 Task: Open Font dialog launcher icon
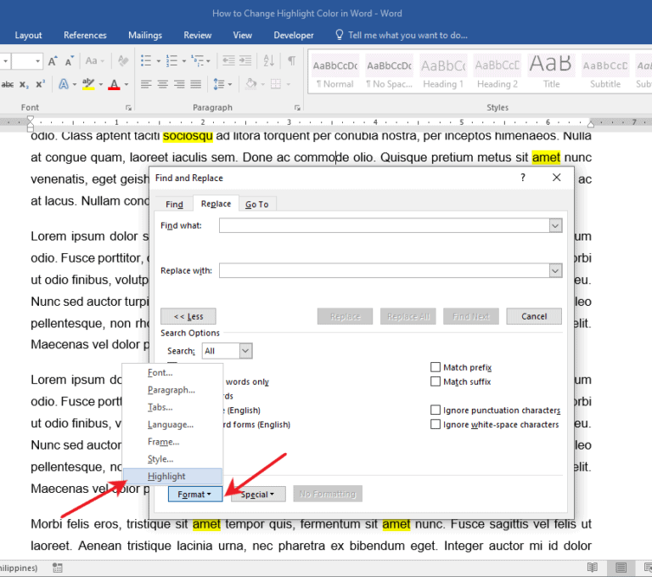(x=128, y=108)
